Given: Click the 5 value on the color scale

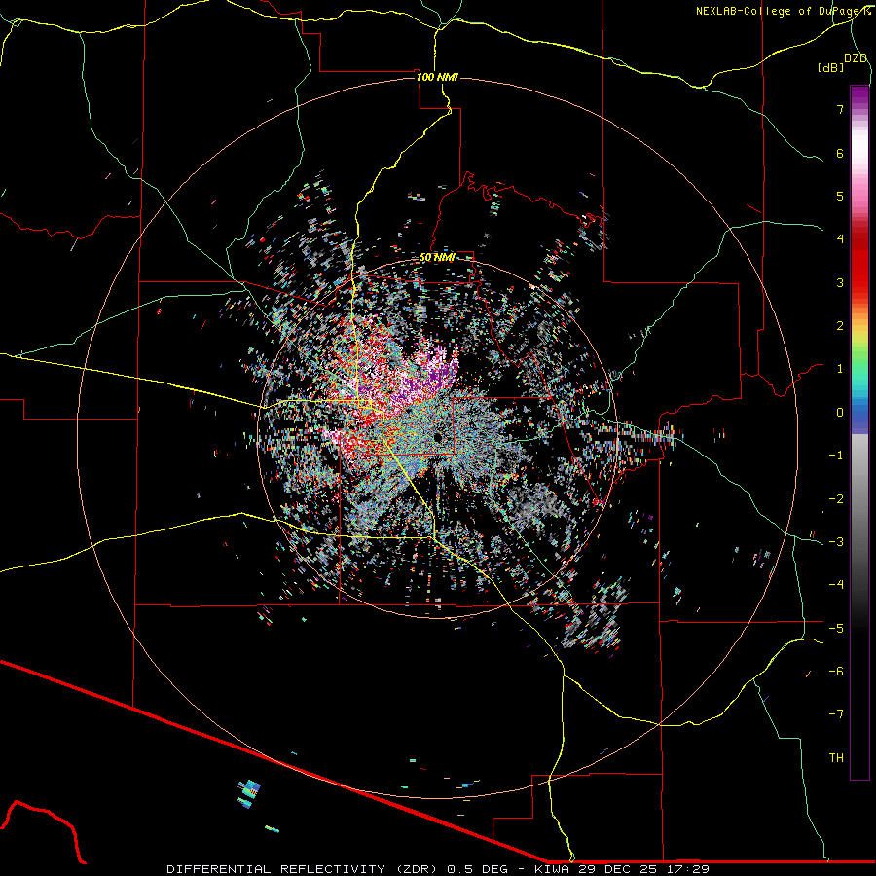Looking at the screenshot, I should click(x=840, y=196).
